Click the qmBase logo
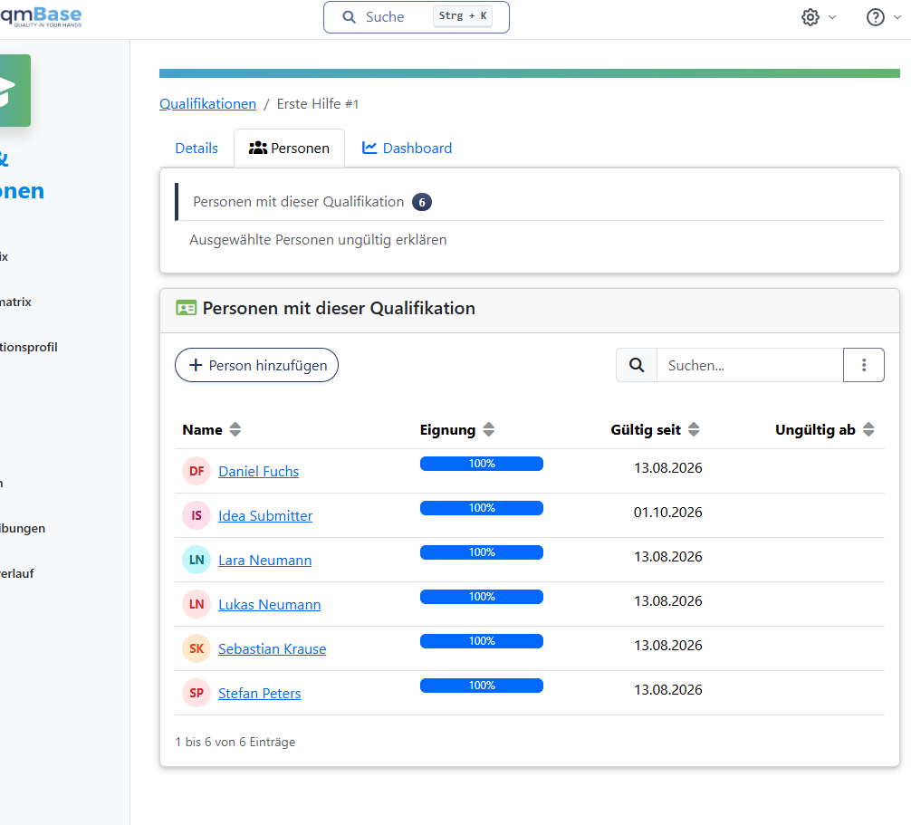Viewport: 911px width, 825px height. 41,16
